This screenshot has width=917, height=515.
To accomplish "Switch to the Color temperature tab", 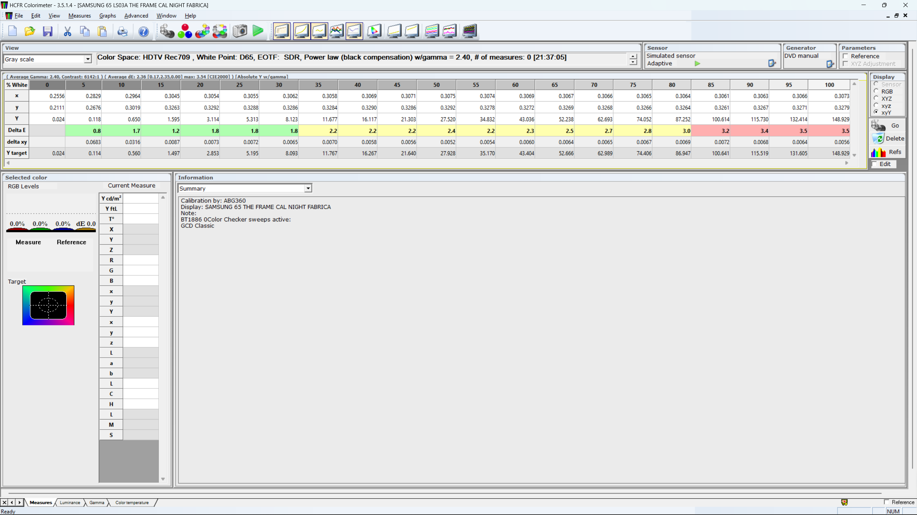I will click(132, 502).
